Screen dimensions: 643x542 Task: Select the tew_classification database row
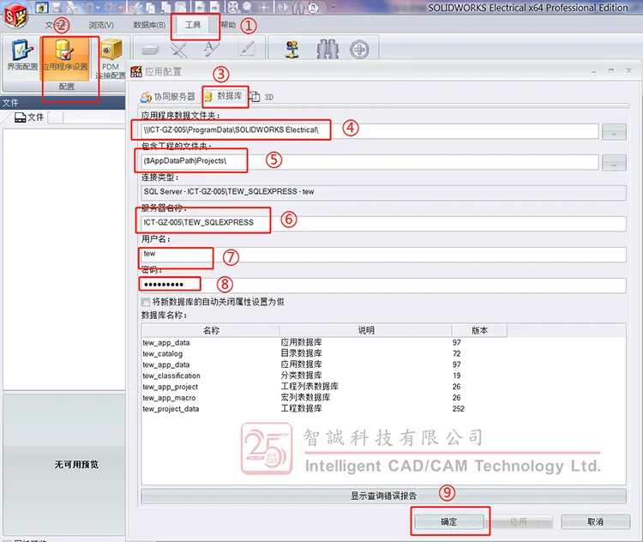click(171, 376)
